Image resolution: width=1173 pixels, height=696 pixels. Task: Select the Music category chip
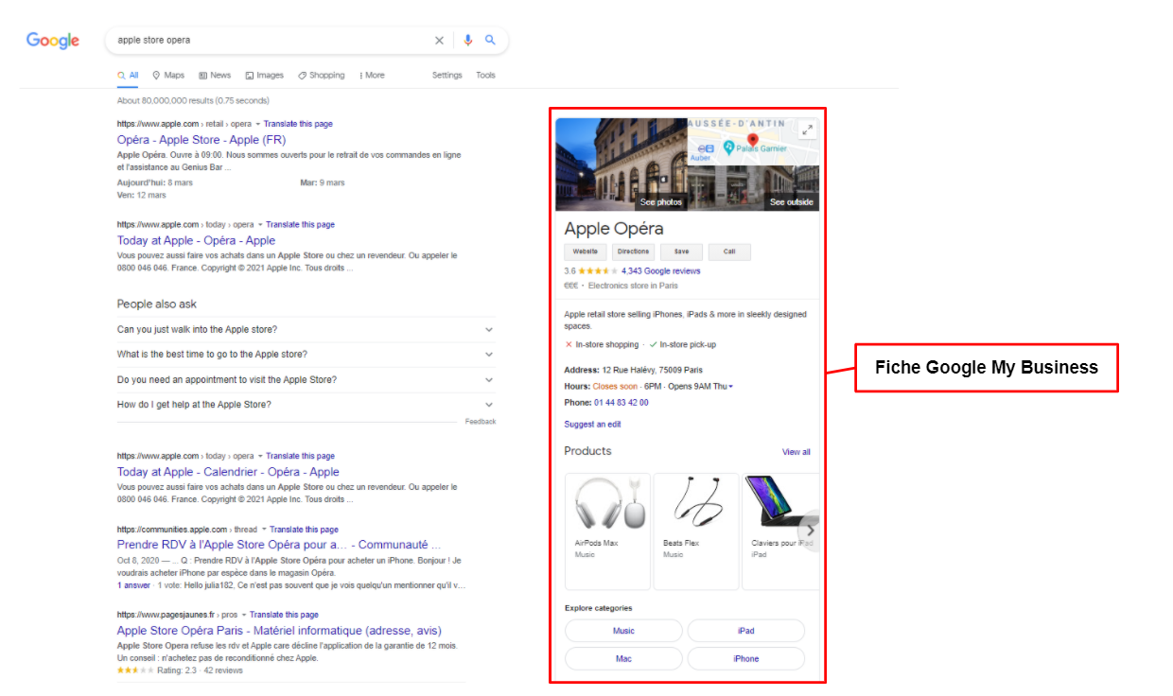(x=623, y=631)
